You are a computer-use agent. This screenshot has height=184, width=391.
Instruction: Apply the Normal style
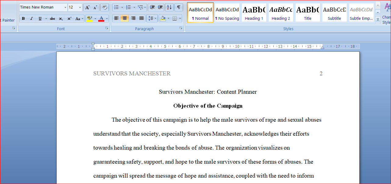[200, 12]
